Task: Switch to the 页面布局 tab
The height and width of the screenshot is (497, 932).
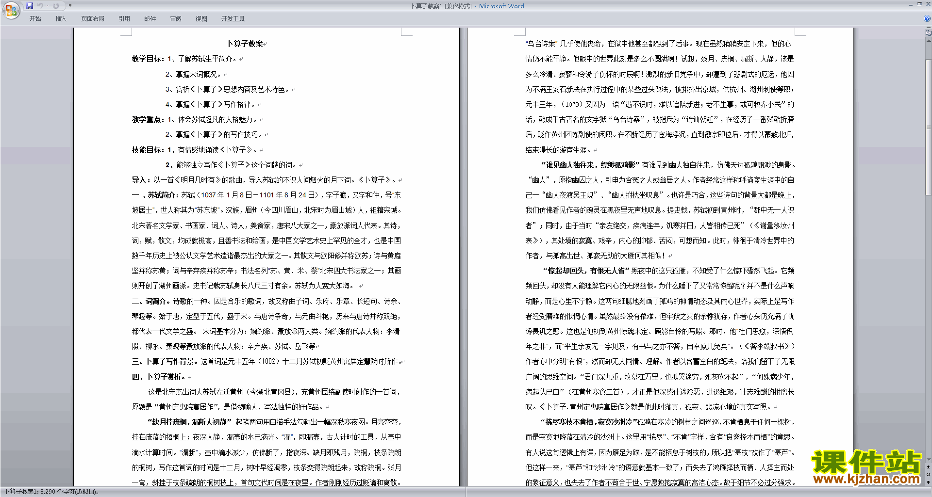Action: click(x=93, y=18)
